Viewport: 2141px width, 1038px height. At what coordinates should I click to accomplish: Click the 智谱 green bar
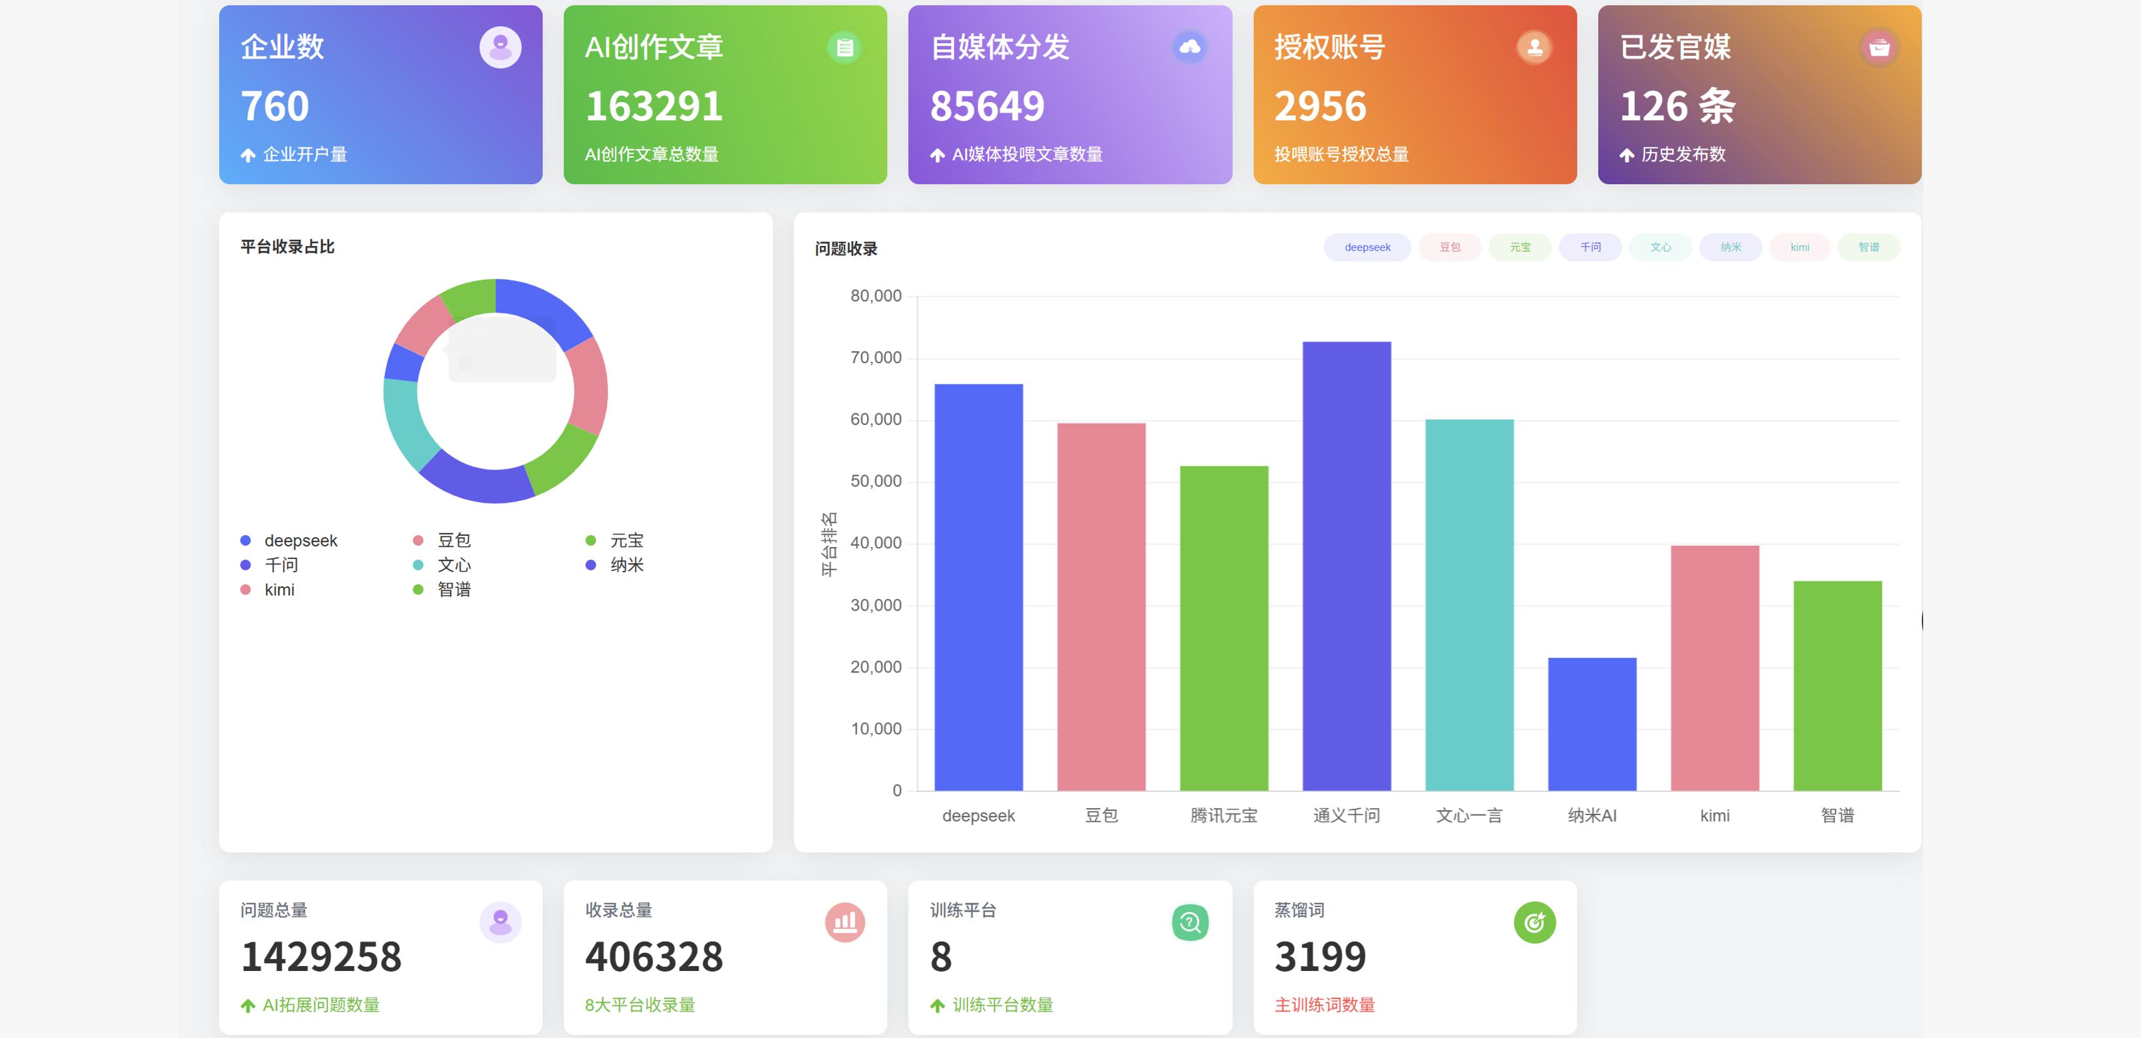point(1837,686)
